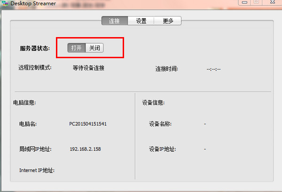Click the 设备信息 heading
The image size is (282, 192).
[153, 102]
